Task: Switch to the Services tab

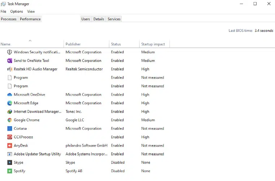Action: [x=114, y=19]
